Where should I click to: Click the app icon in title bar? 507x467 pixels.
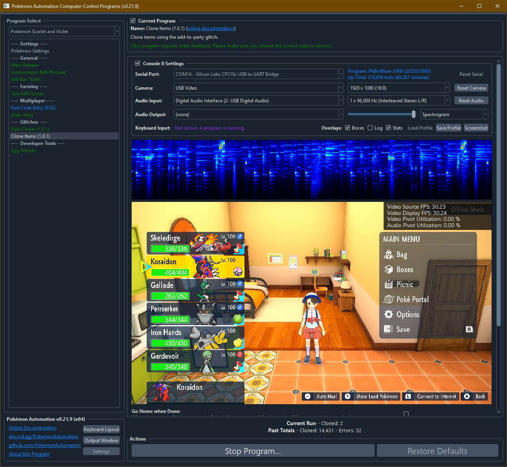pyautogui.click(x=6, y=6)
